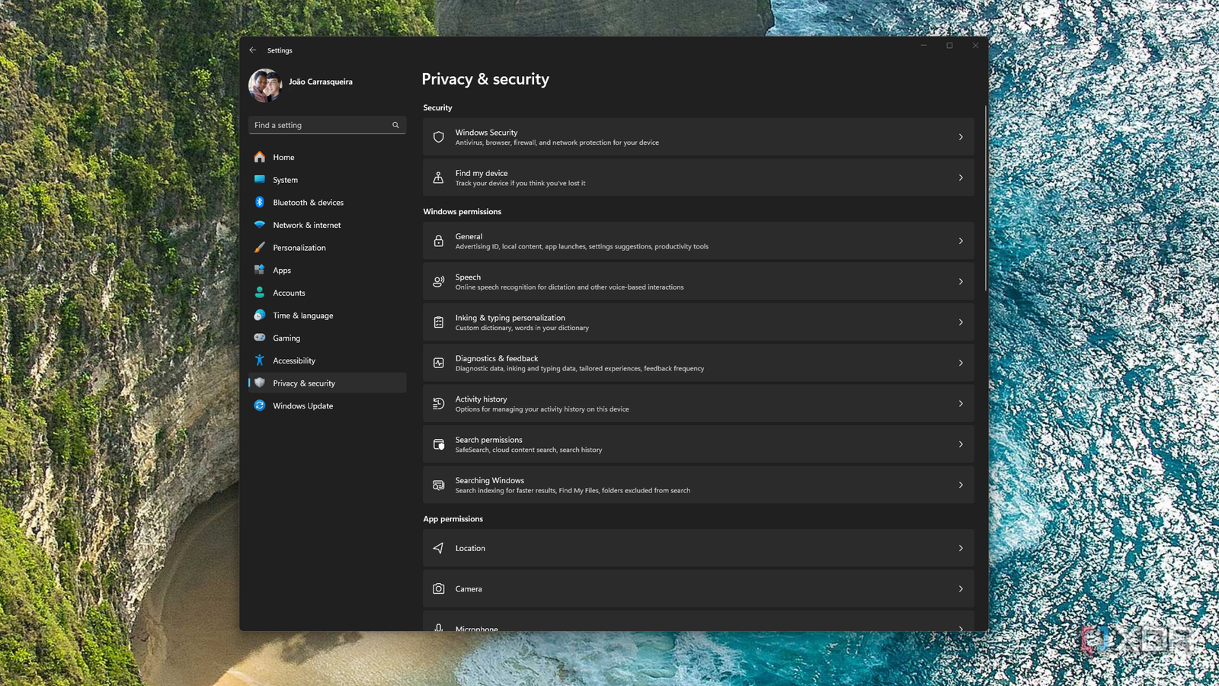Open the Personalization sidebar section
The image size is (1219, 686).
click(299, 248)
